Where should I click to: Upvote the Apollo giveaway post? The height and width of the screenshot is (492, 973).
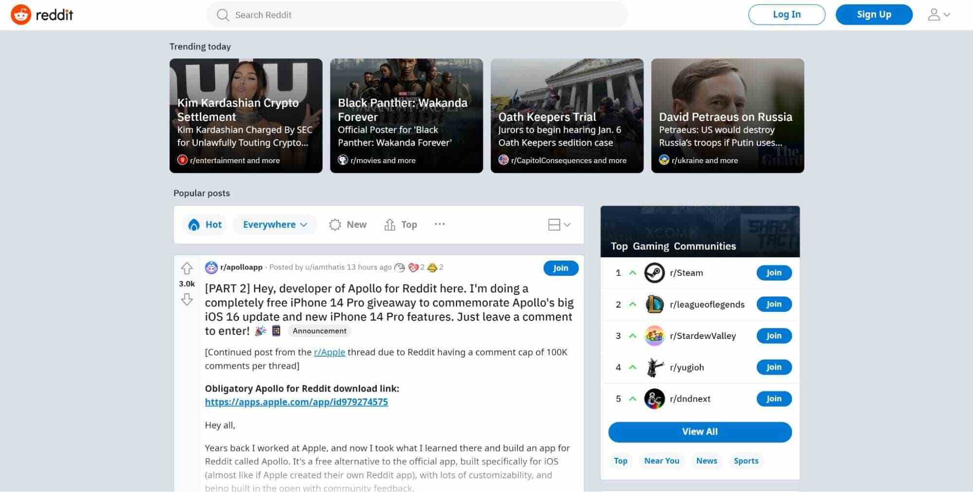187,268
